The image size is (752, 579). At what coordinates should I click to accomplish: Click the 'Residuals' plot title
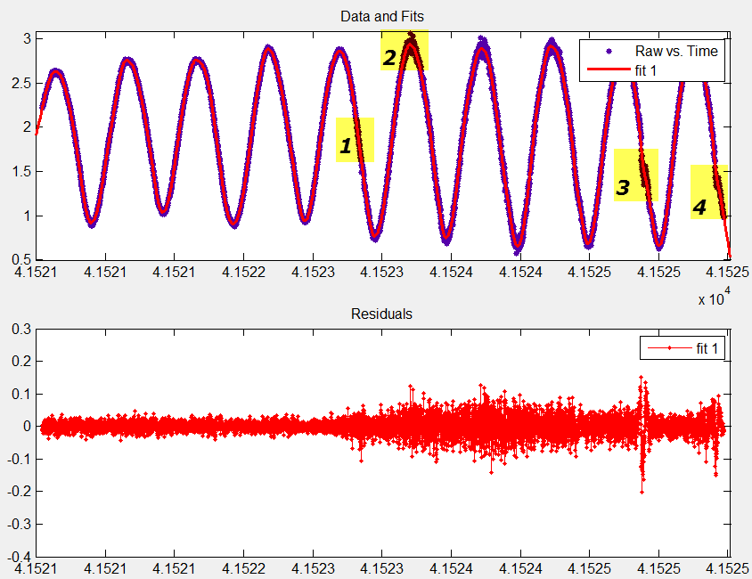[x=381, y=314]
